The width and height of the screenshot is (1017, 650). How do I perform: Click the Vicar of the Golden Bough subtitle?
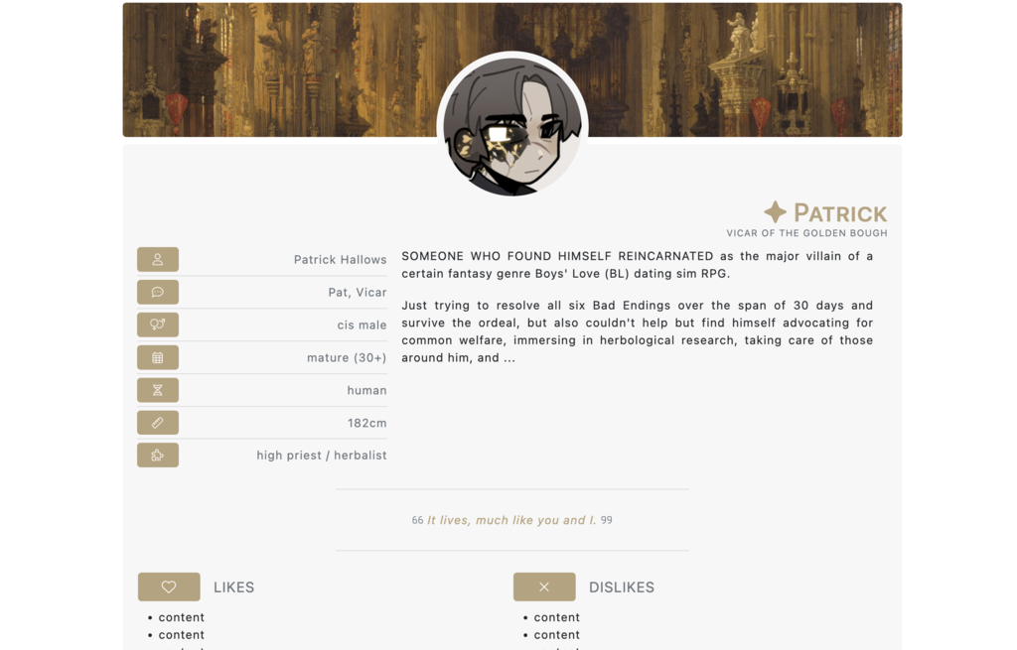806,233
